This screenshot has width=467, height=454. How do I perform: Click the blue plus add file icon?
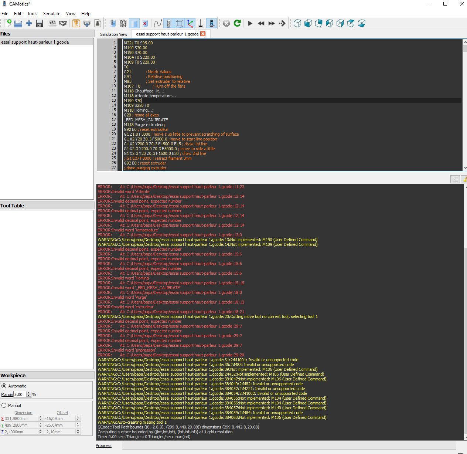pos(29,23)
